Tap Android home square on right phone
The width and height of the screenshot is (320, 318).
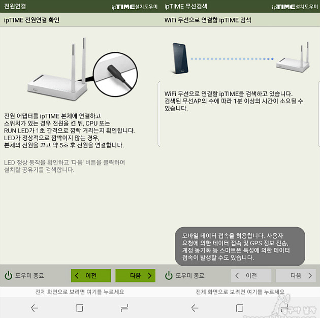(240, 308)
